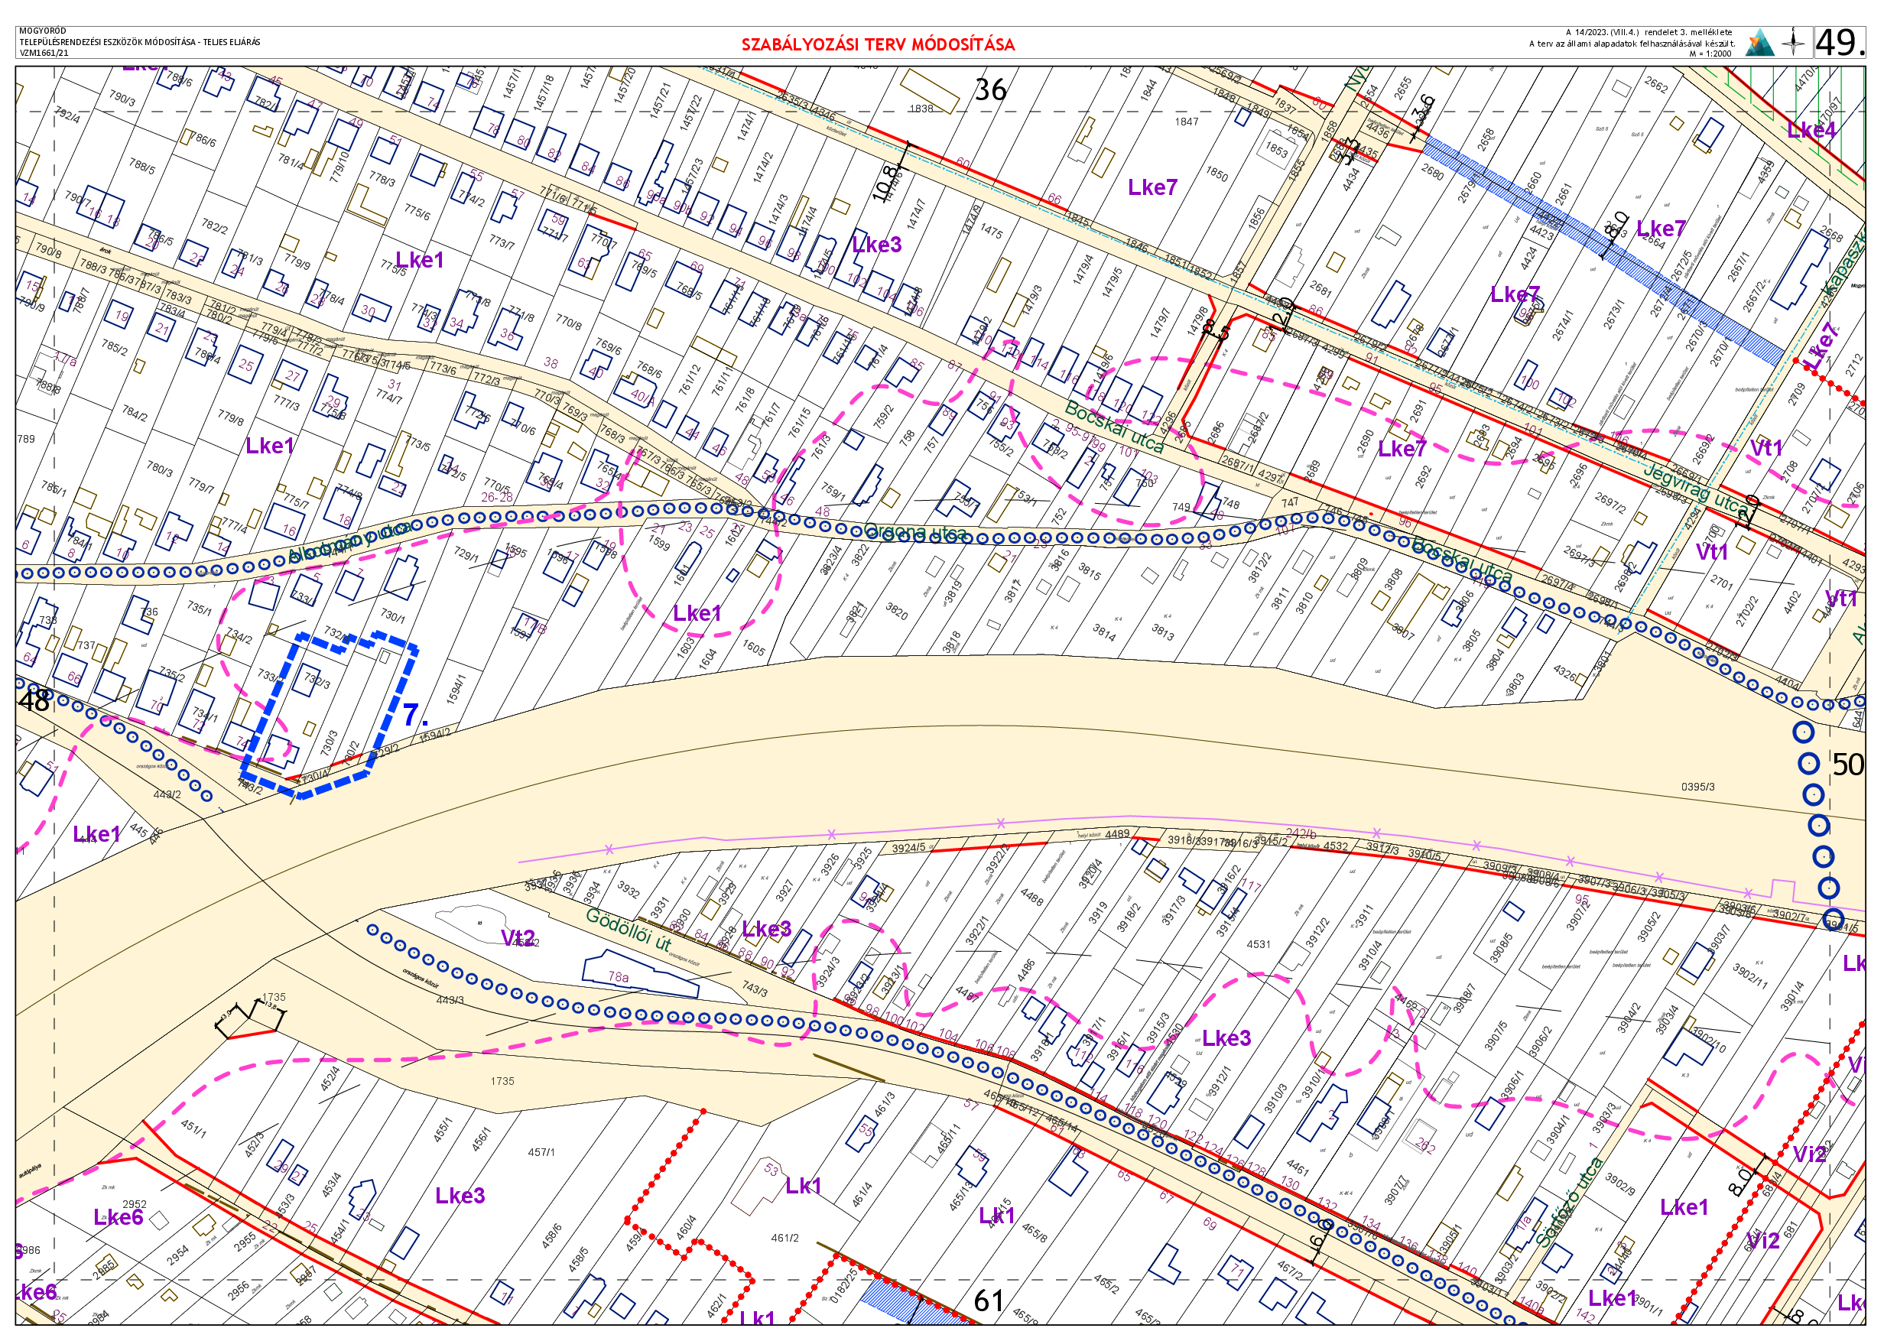
Task: Click the page number box 49.
Action: pos(1839,42)
